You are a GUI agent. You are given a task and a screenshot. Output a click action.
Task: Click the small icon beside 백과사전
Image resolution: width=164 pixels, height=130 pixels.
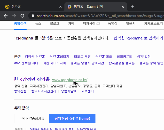pos(98,24)
